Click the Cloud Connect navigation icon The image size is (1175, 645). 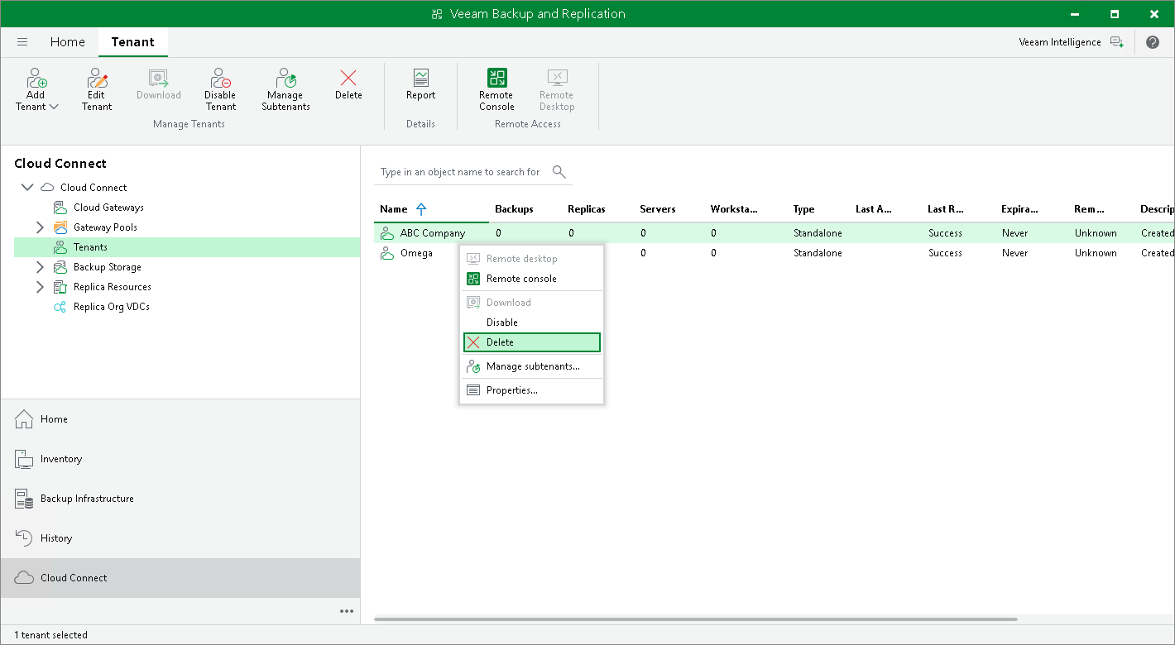pyautogui.click(x=25, y=578)
